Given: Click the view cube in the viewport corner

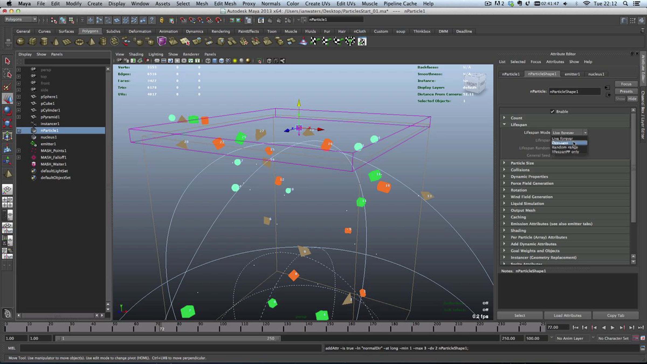Looking at the screenshot, I should coord(475,83).
